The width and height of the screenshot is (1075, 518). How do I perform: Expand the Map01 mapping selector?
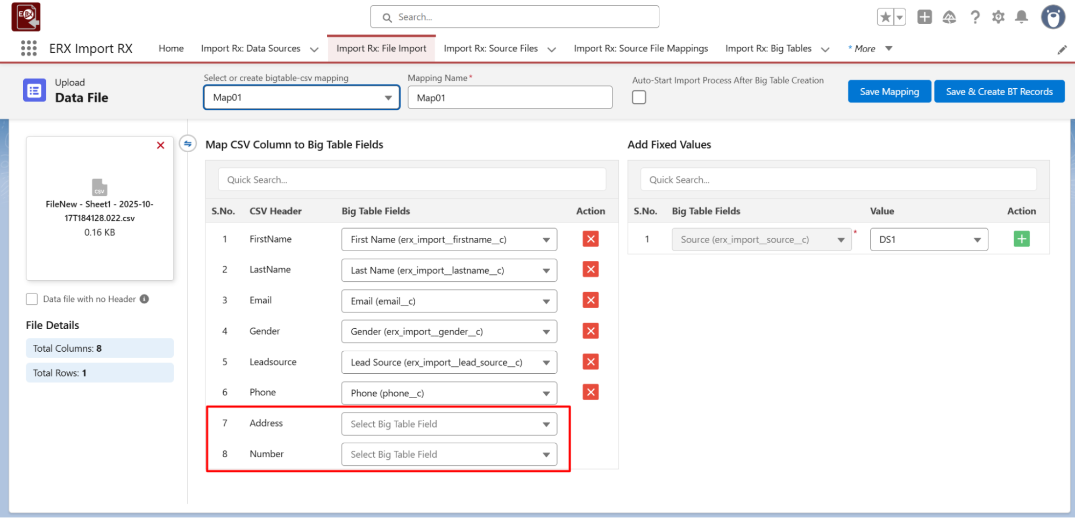(301, 98)
